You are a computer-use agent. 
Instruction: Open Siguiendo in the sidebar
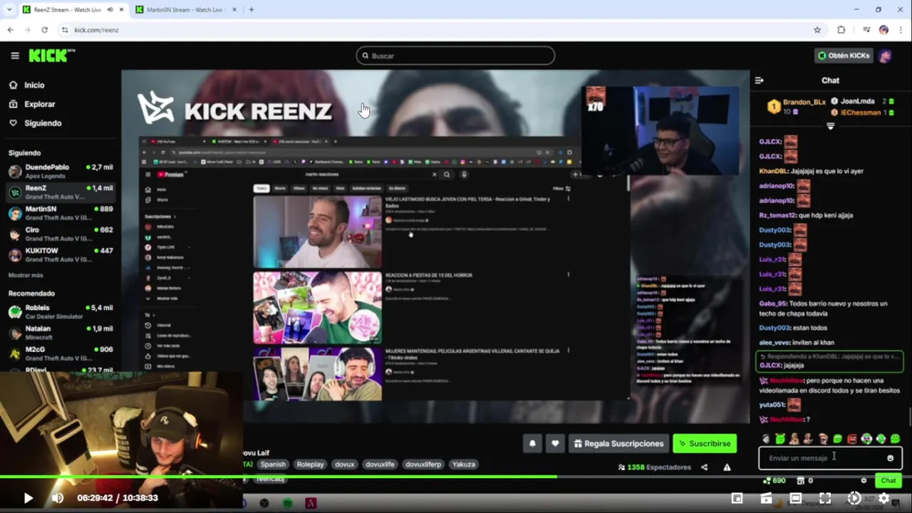click(x=35, y=123)
